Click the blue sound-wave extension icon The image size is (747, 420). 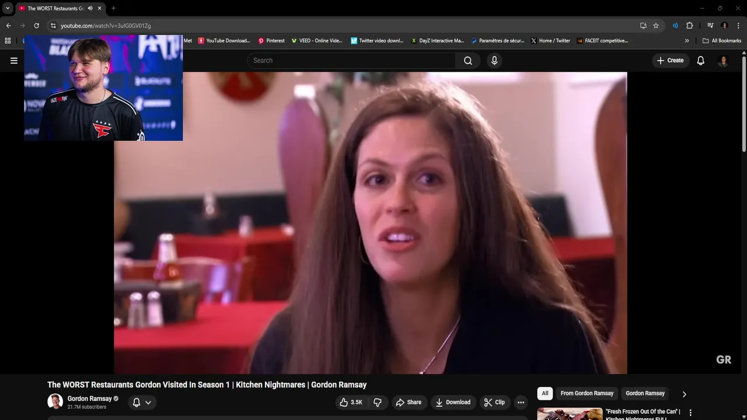click(x=675, y=26)
